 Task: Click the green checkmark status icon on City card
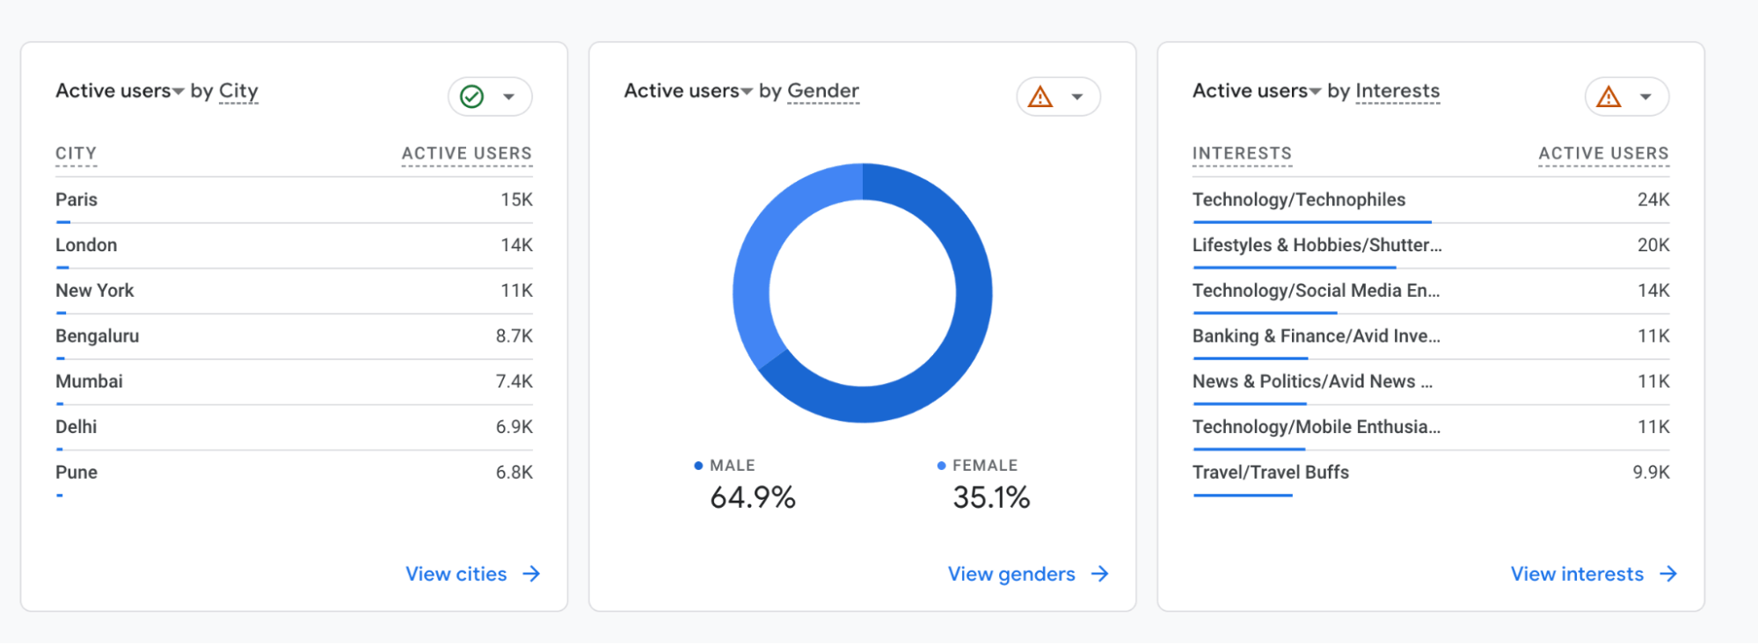pos(473,97)
